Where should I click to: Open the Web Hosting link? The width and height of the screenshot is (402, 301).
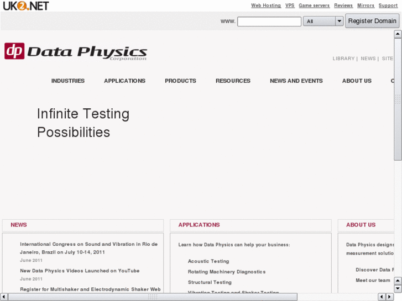[x=266, y=6]
